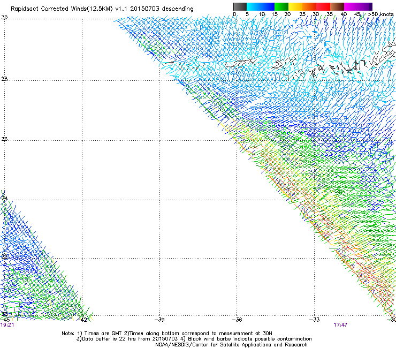This screenshot has width=396, height=348.
Task: Click the '>50 knots' legend label
Action: [380, 14]
